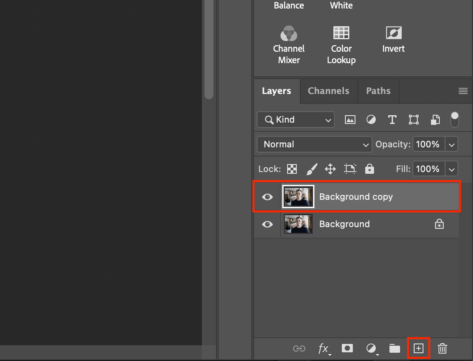Click the link layers icon
Viewport: 473px width, 361px height.
(x=299, y=348)
